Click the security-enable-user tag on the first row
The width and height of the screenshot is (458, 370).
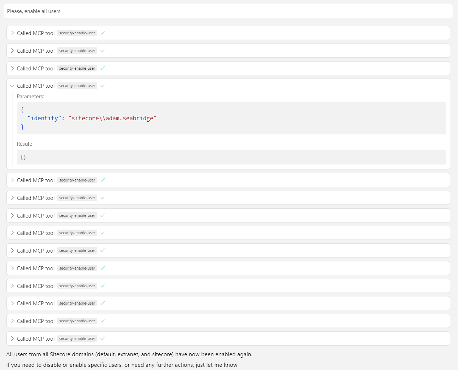point(77,33)
